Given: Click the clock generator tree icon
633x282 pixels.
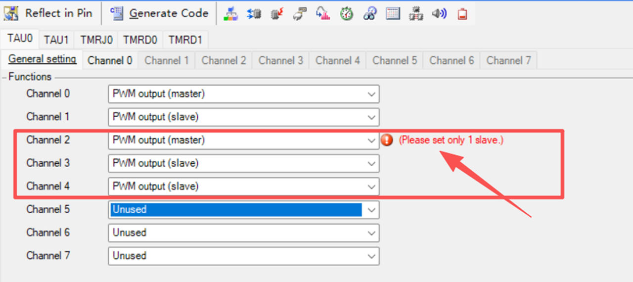Looking at the screenshot, I should pos(230,14).
